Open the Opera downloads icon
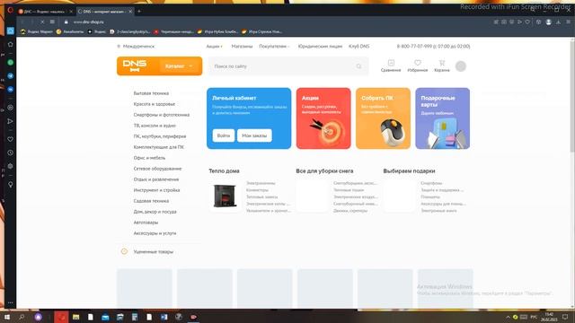 point(559,22)
